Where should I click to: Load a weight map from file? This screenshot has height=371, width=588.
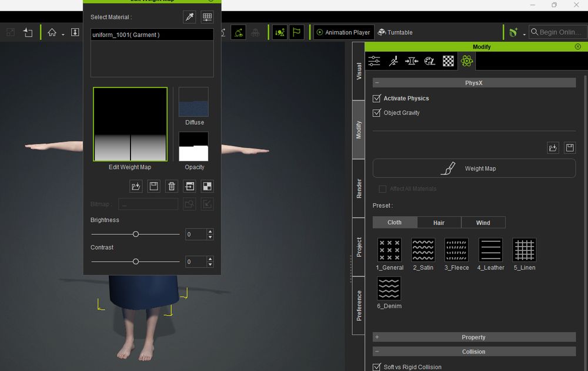(136, 186)
